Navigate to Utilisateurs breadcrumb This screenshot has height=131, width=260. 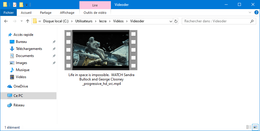coord(84,21)
